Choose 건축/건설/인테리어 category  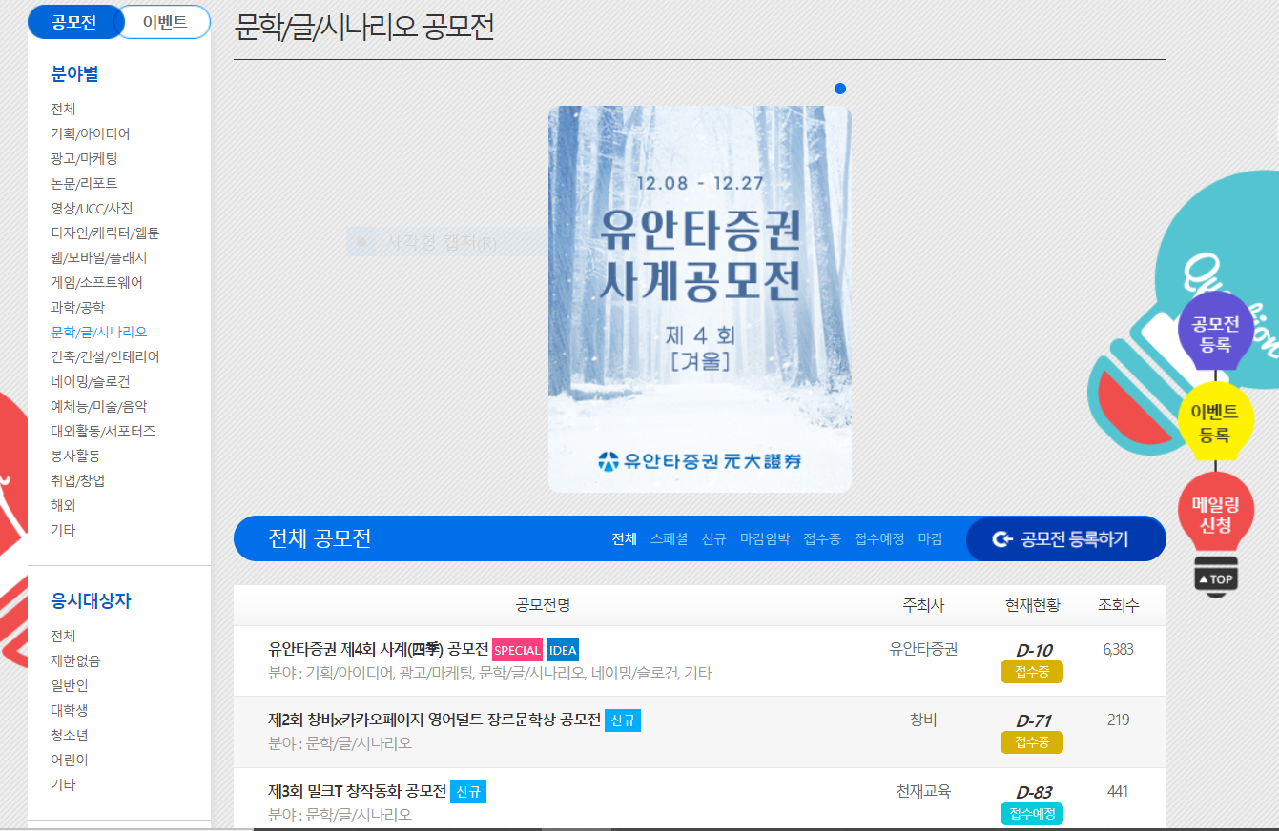(105, 356)
